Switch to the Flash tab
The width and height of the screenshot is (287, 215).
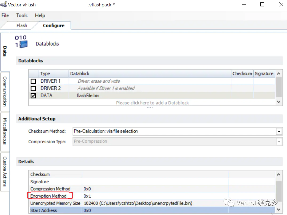pos(22,26)
